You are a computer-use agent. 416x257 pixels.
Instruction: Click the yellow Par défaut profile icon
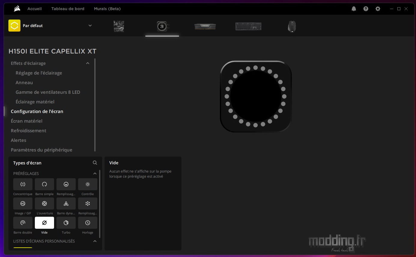(14, 26)
